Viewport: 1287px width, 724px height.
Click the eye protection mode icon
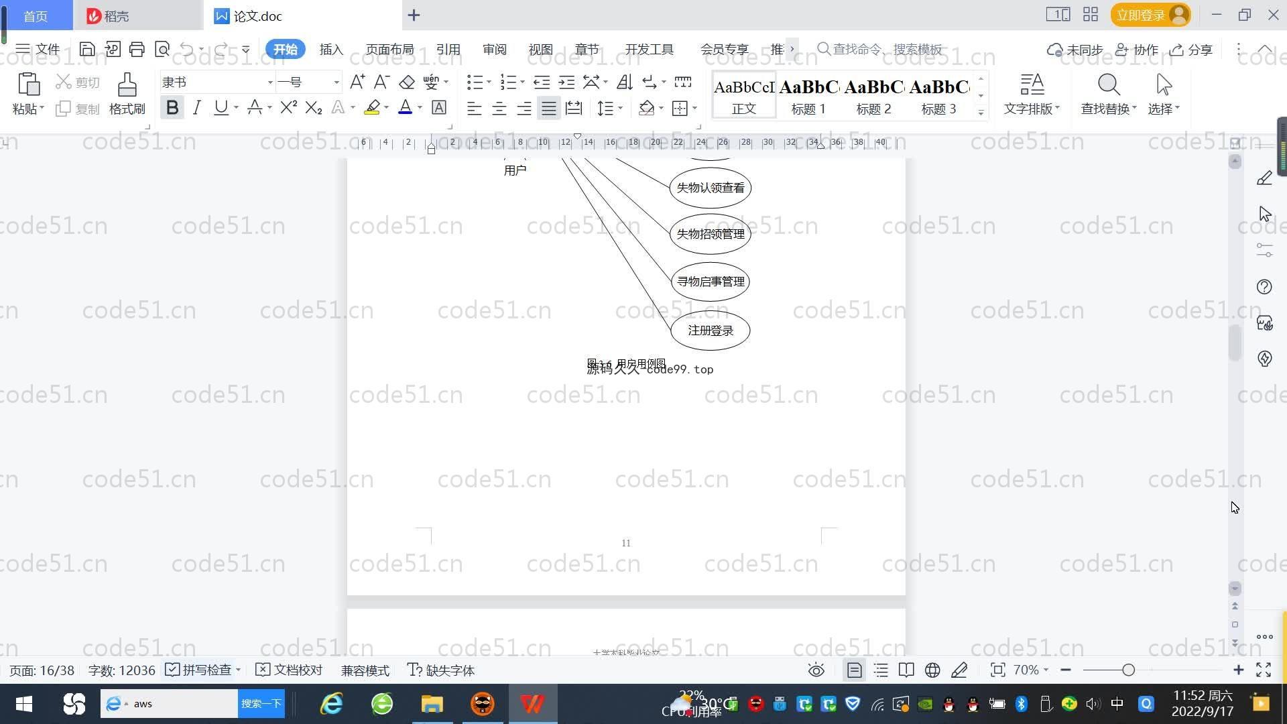click(x=816, y=670)
